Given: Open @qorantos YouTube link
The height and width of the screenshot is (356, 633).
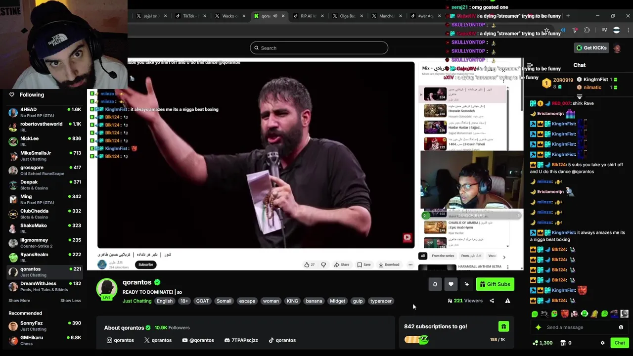Looking at the screenshot, I should point(198,340).
